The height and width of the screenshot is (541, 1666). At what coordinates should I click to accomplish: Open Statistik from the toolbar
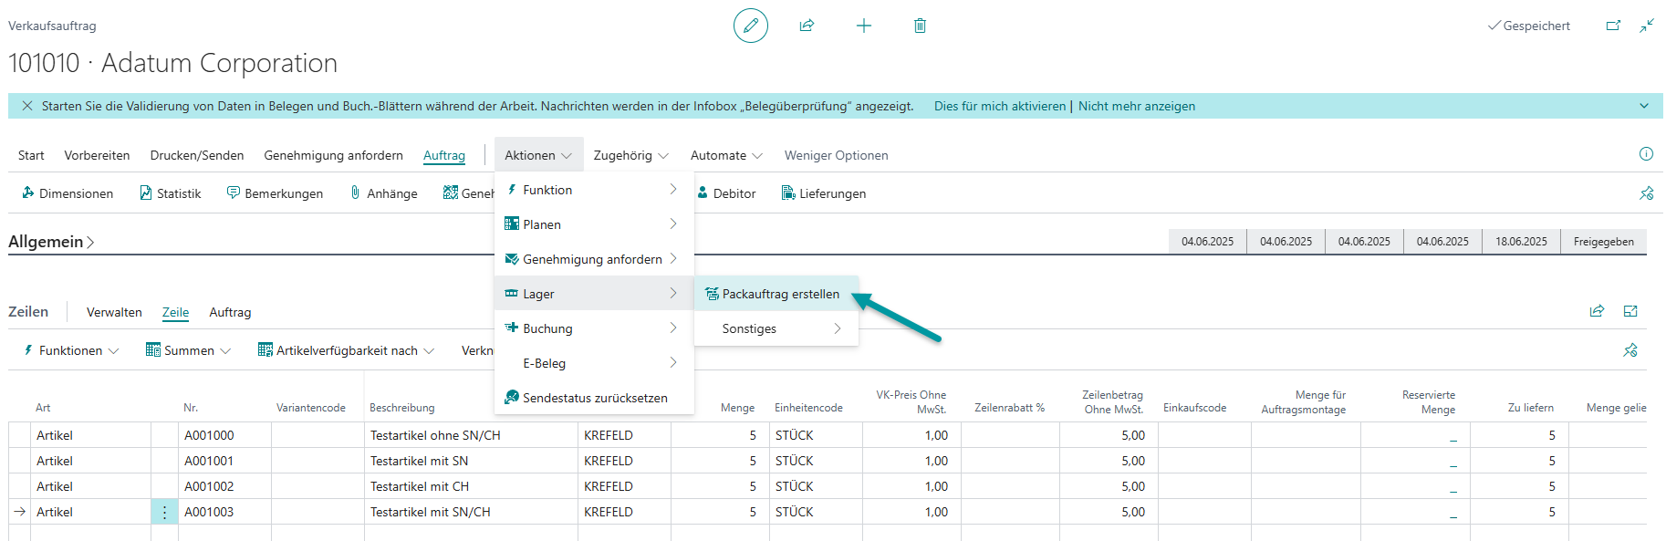pyautogui.click(x=170, y=193)
